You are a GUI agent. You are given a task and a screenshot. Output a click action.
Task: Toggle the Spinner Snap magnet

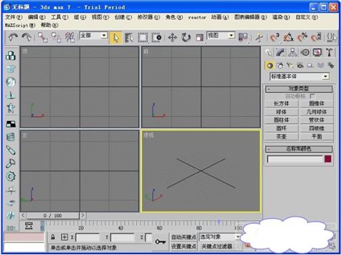[316, 37]
